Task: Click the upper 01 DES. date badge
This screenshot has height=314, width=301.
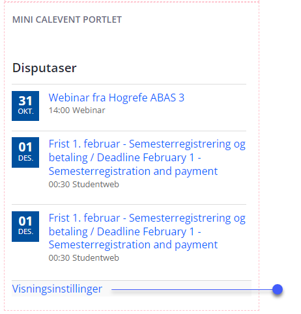Action: pos(25,152)
